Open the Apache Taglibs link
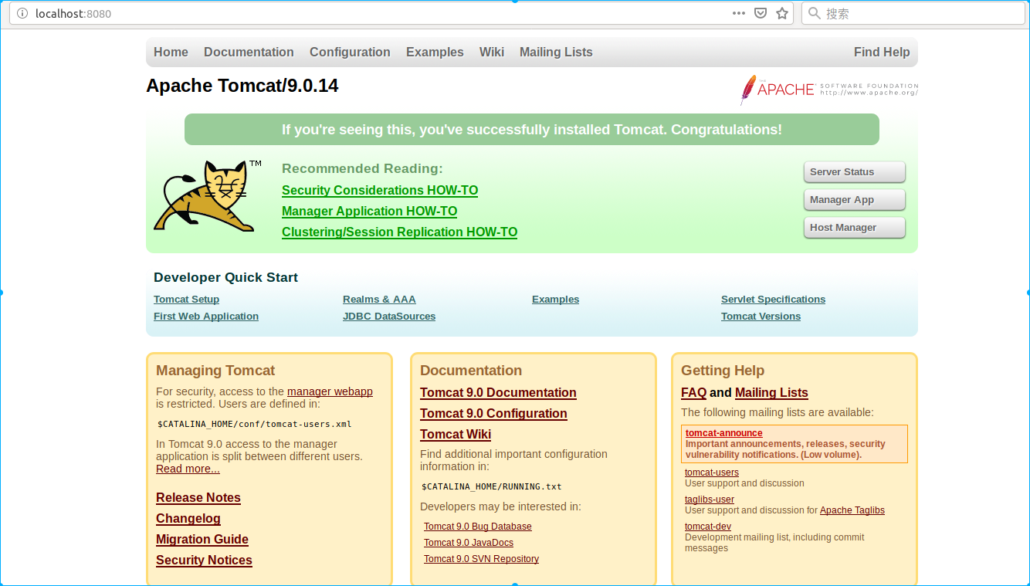This screenshot has width=1030, height=586. pyautogui.click(x=852, y=510)
